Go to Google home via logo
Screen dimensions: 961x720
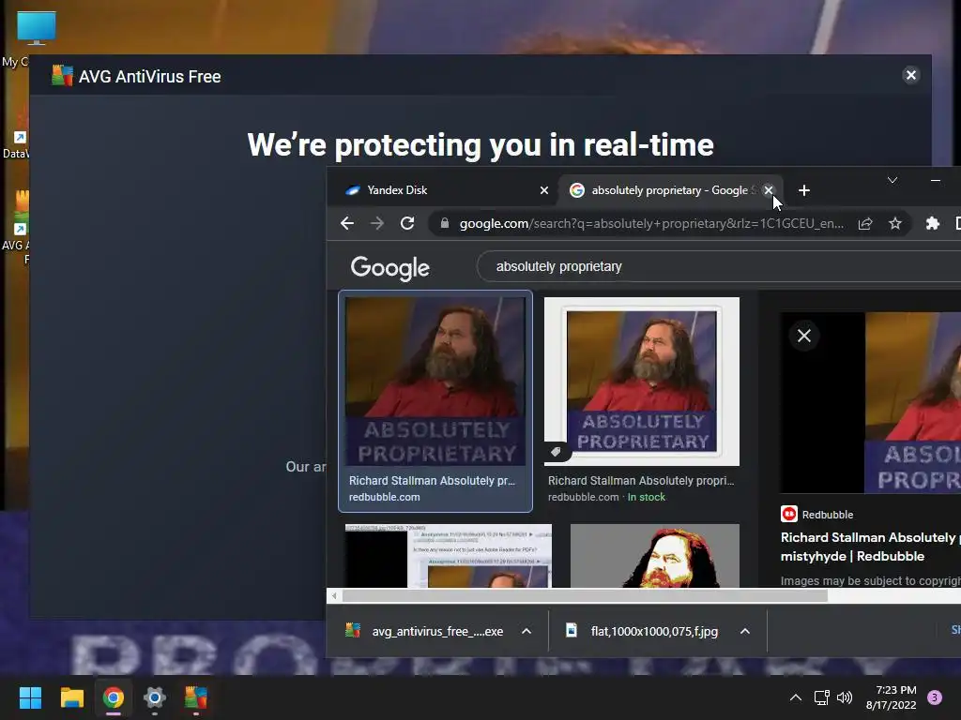(x=389, y=267)
